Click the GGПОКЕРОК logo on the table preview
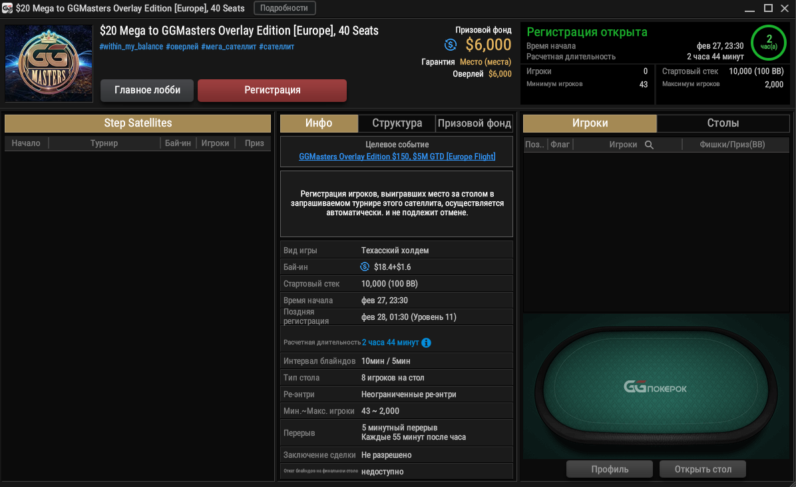 655,387
